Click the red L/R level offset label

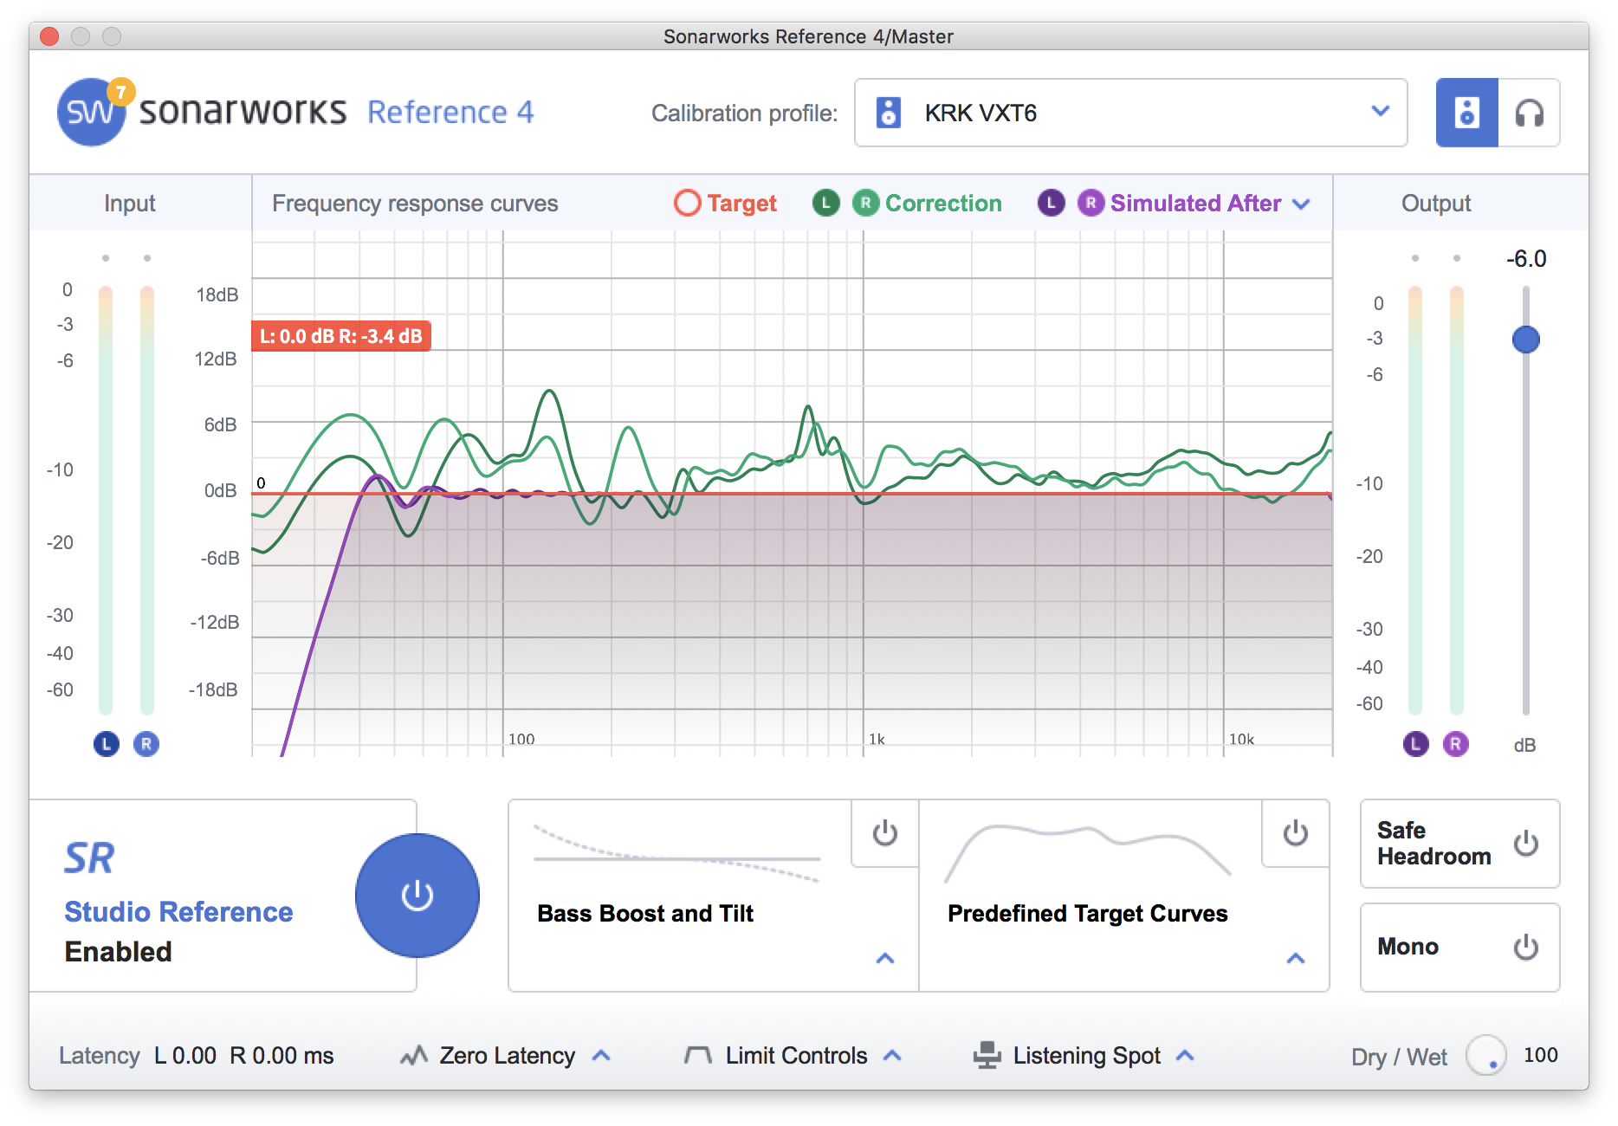(x=341, y=336)
